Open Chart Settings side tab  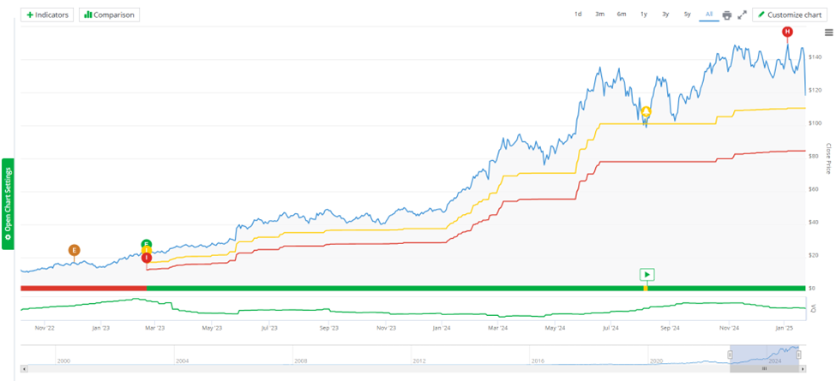8,203
